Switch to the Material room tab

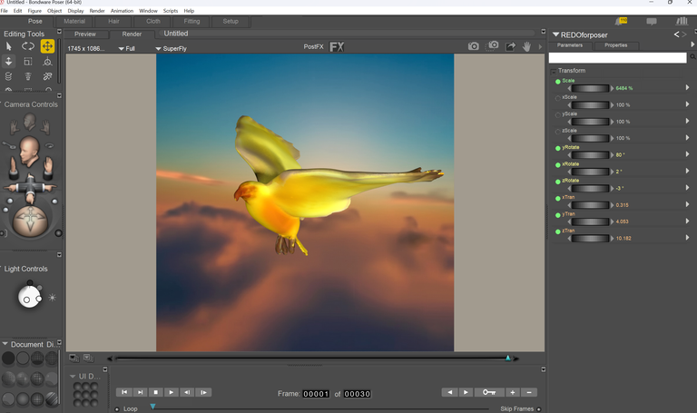pos(74,22)
